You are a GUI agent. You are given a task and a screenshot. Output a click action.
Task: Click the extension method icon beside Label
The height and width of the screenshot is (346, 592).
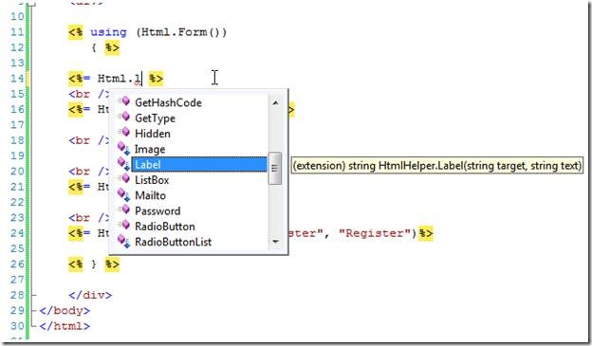124,164
